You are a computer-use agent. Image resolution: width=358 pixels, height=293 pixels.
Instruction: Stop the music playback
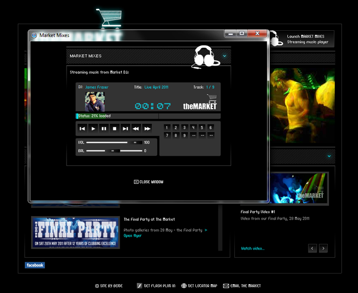(x=115, y=129)
